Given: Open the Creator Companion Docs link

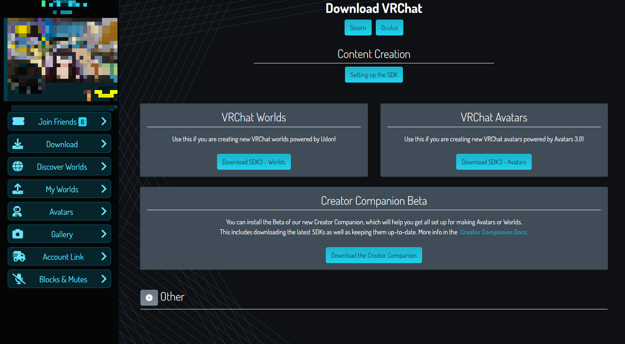Looking at the screenshot, I should tap(494, 232).
